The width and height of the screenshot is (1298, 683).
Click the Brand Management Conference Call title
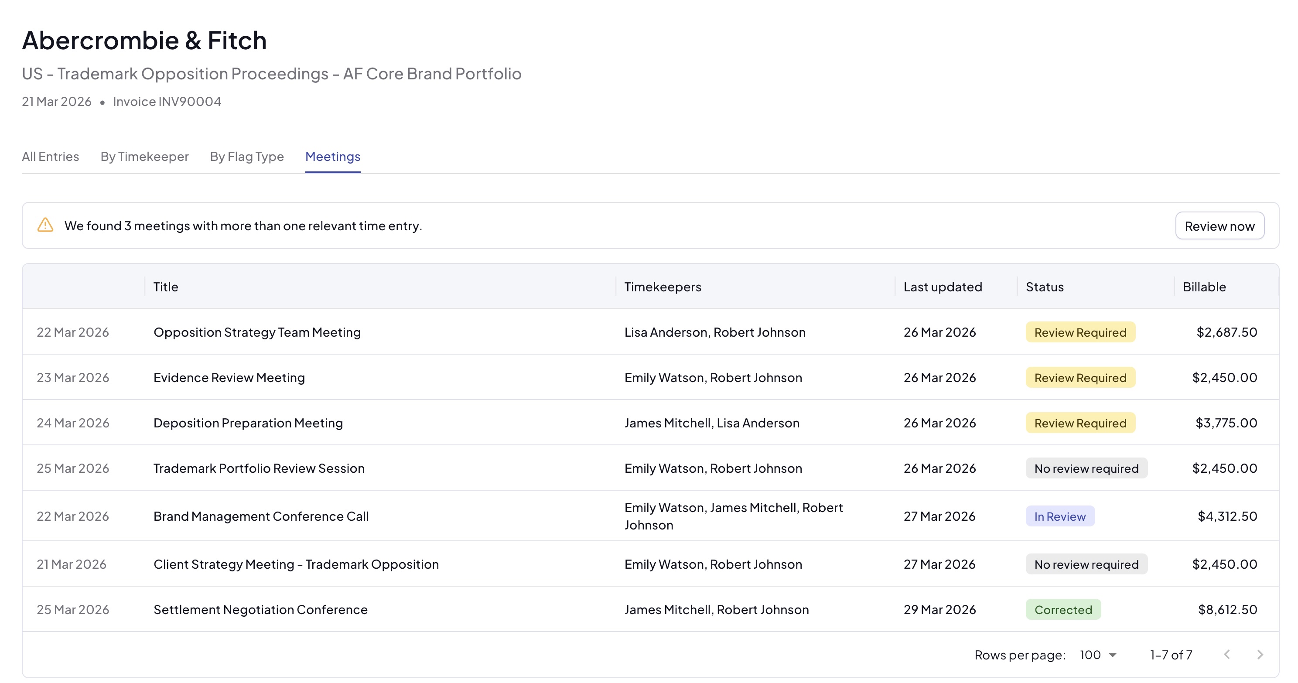tap(261, 516)
